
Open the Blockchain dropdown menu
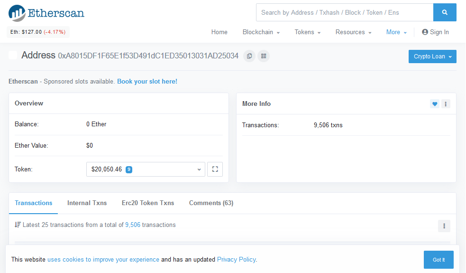[x=261, y=32]
